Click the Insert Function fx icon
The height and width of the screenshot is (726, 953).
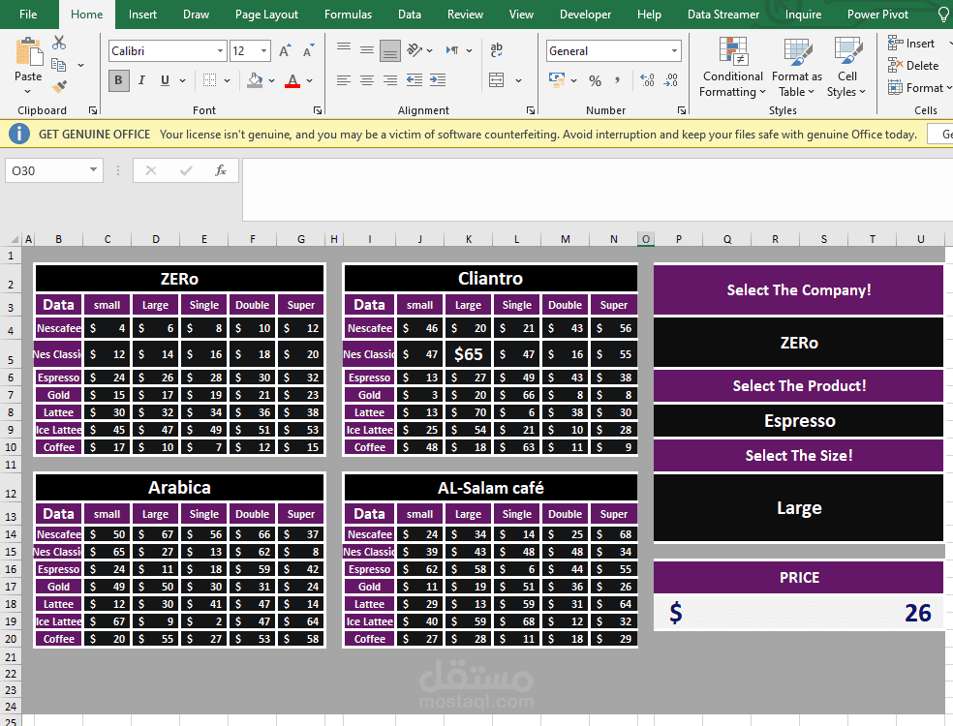pos(221,170)
